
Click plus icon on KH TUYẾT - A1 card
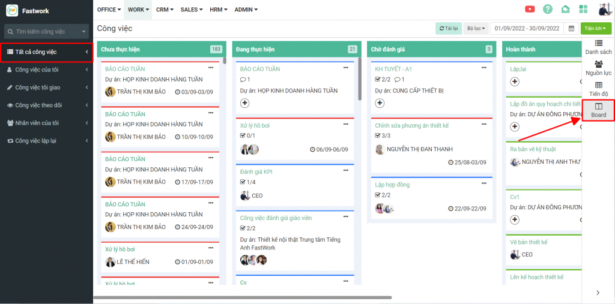380,103
